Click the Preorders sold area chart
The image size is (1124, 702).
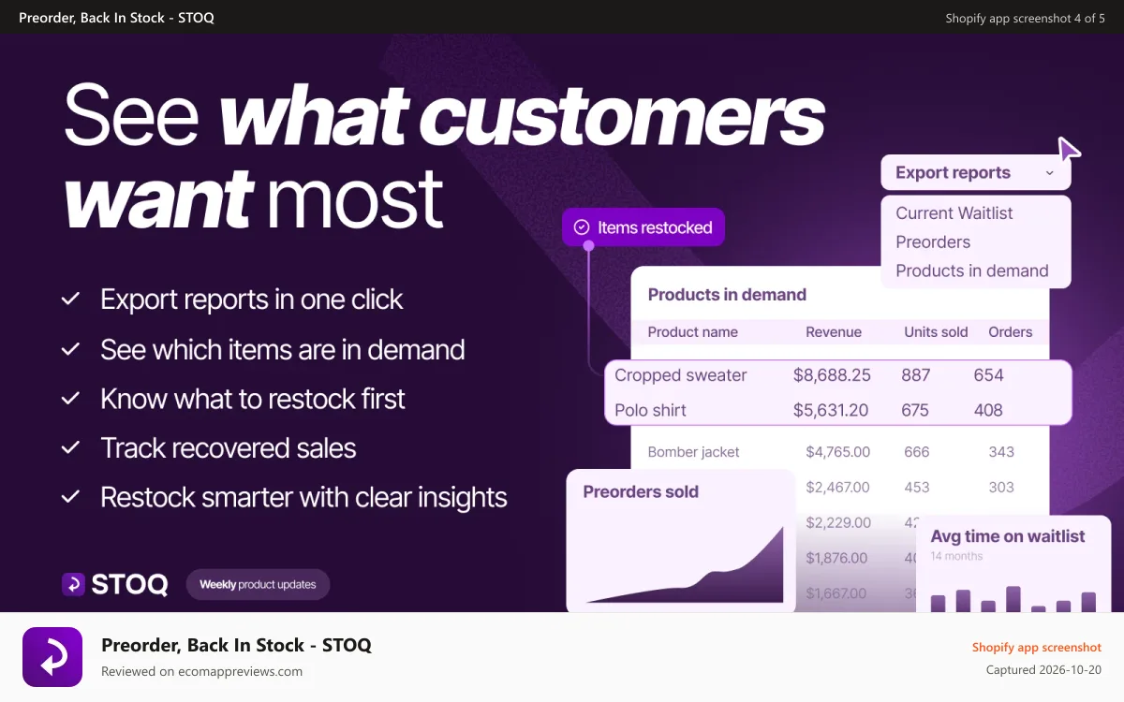(x=684, y=564)
